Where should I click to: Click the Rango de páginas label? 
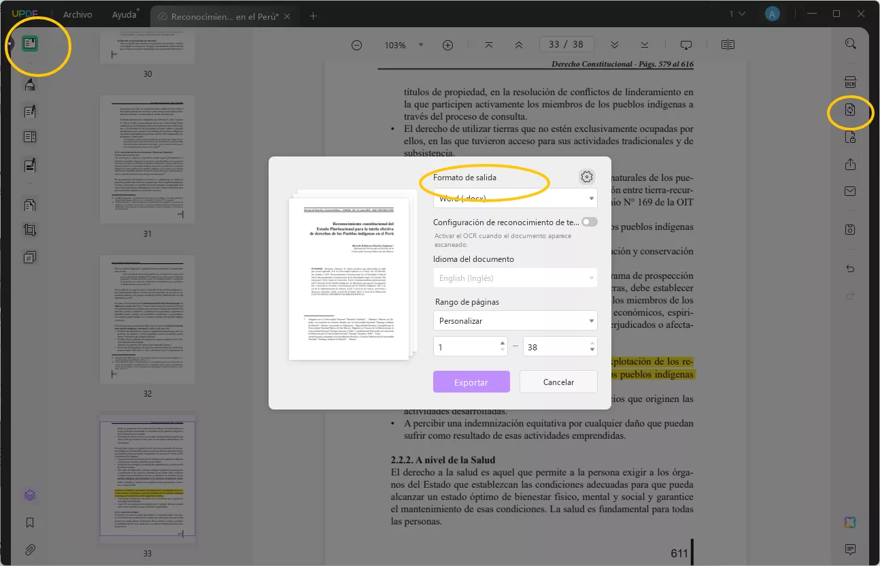(467, 301)
